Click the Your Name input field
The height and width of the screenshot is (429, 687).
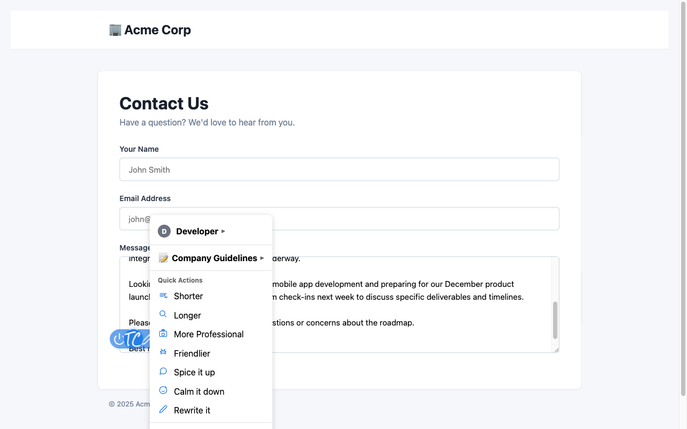339,169
